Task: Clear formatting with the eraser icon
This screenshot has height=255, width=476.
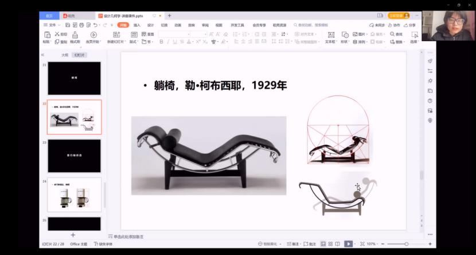Action: 225,34
